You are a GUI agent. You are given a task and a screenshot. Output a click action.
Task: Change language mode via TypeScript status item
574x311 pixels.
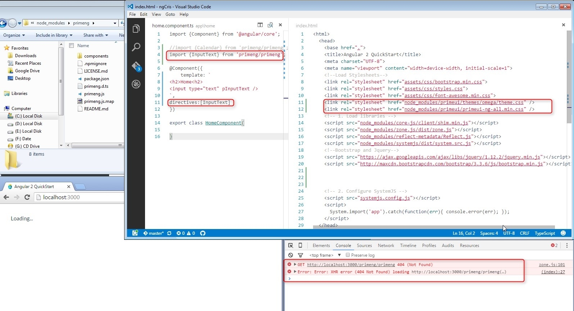[x=545, y=233]
